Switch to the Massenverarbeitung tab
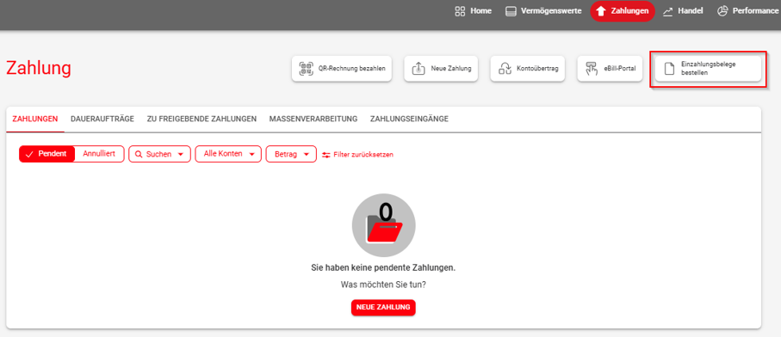The height and width of the screenshot is (337, 781). [x=313, y=119]
